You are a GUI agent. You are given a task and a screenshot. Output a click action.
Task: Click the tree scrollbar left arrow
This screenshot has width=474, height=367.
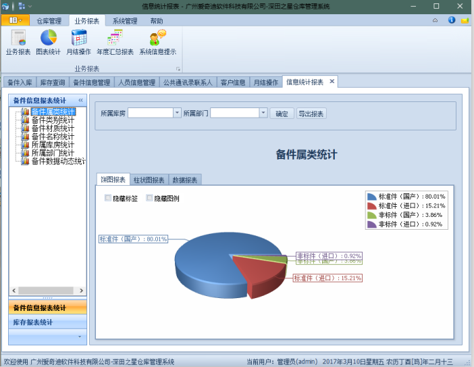pyautogui.click(x=14, y=291)
